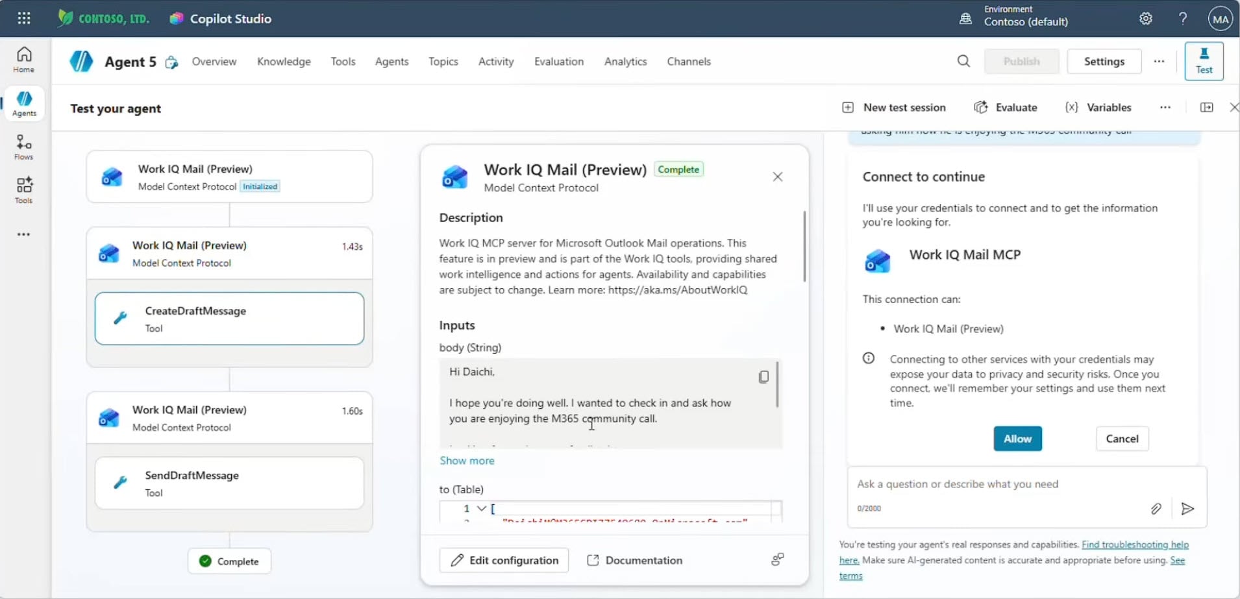The height and width of the screenshot is (599, 1240).
Task: Click the connection icon at the bottom of the details panel
Action: (x=778, y=559)
